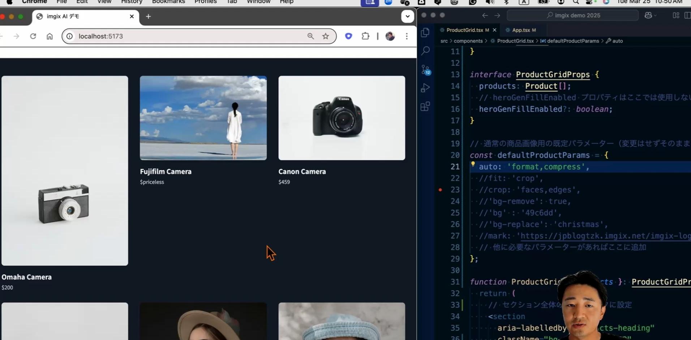Click the Canon Camera title
Image resolution: width=691 pixels, height=340 pixels.
[x=302, y=171]
